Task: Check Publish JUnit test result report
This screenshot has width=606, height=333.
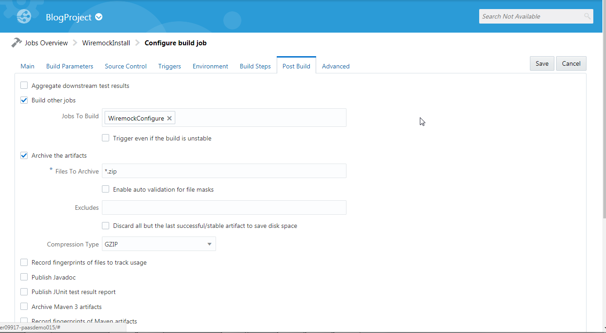Action: [24, 291]
